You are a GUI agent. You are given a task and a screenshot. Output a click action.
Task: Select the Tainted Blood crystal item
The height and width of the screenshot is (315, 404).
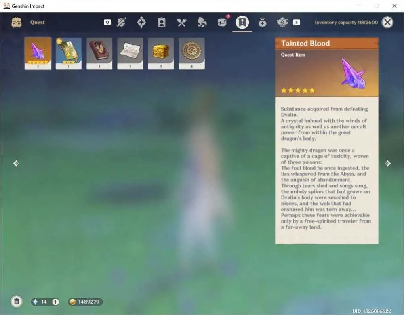pyautogui.click(x=38, y=54)
